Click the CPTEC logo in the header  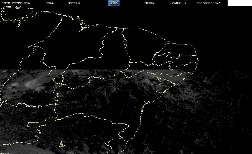[x=114, y=3]
